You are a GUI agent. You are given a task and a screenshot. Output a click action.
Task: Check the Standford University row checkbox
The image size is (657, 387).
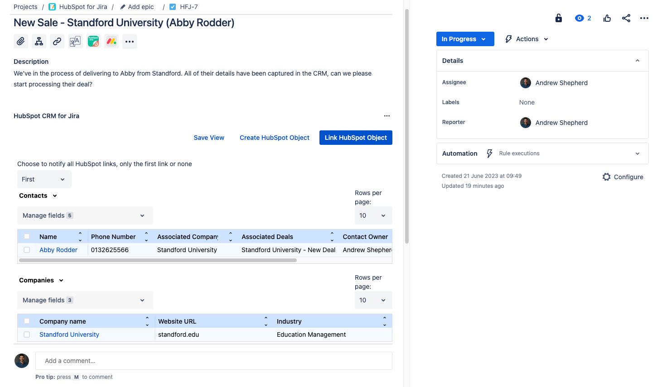pyautogui.click(x=27, y=334)
